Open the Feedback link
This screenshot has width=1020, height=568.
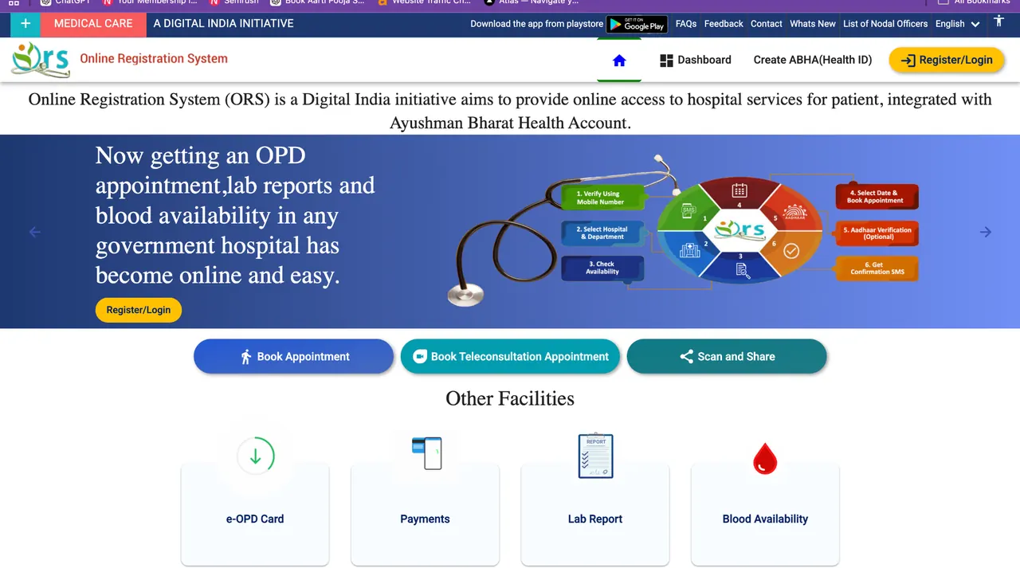point(724,24)
